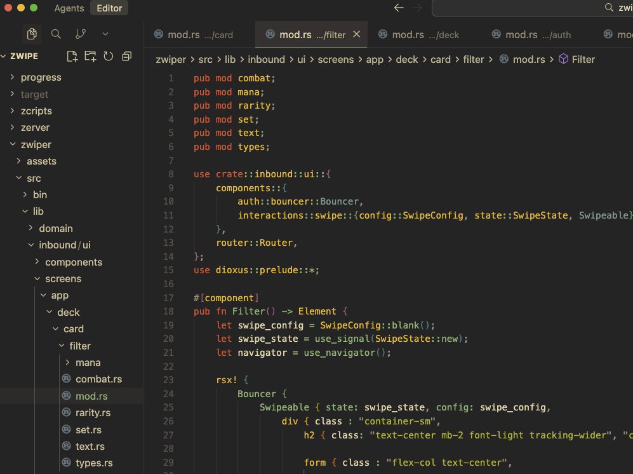This screenshot has height=474, width=633.
Task: Collapse the lib folder
Action: click(25, 212)
